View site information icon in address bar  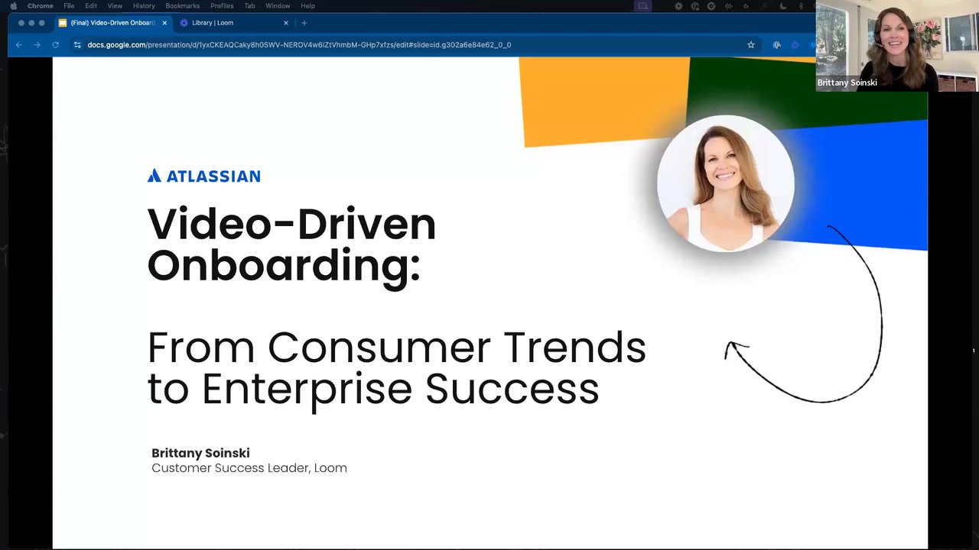pos(77,45)
